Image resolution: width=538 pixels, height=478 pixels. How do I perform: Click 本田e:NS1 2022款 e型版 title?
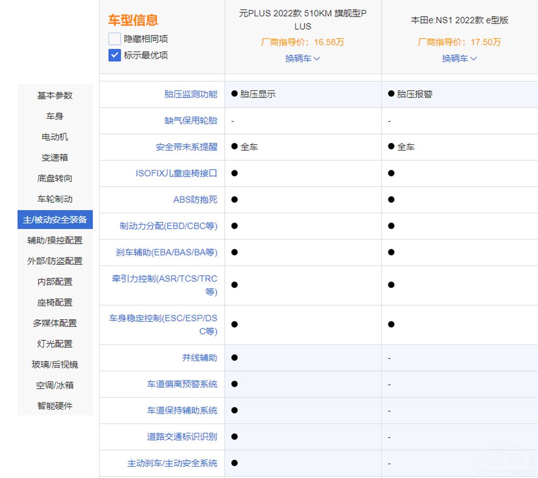(459, 20)
